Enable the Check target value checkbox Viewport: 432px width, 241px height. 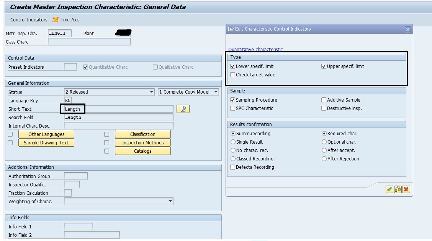click(232, 74)
